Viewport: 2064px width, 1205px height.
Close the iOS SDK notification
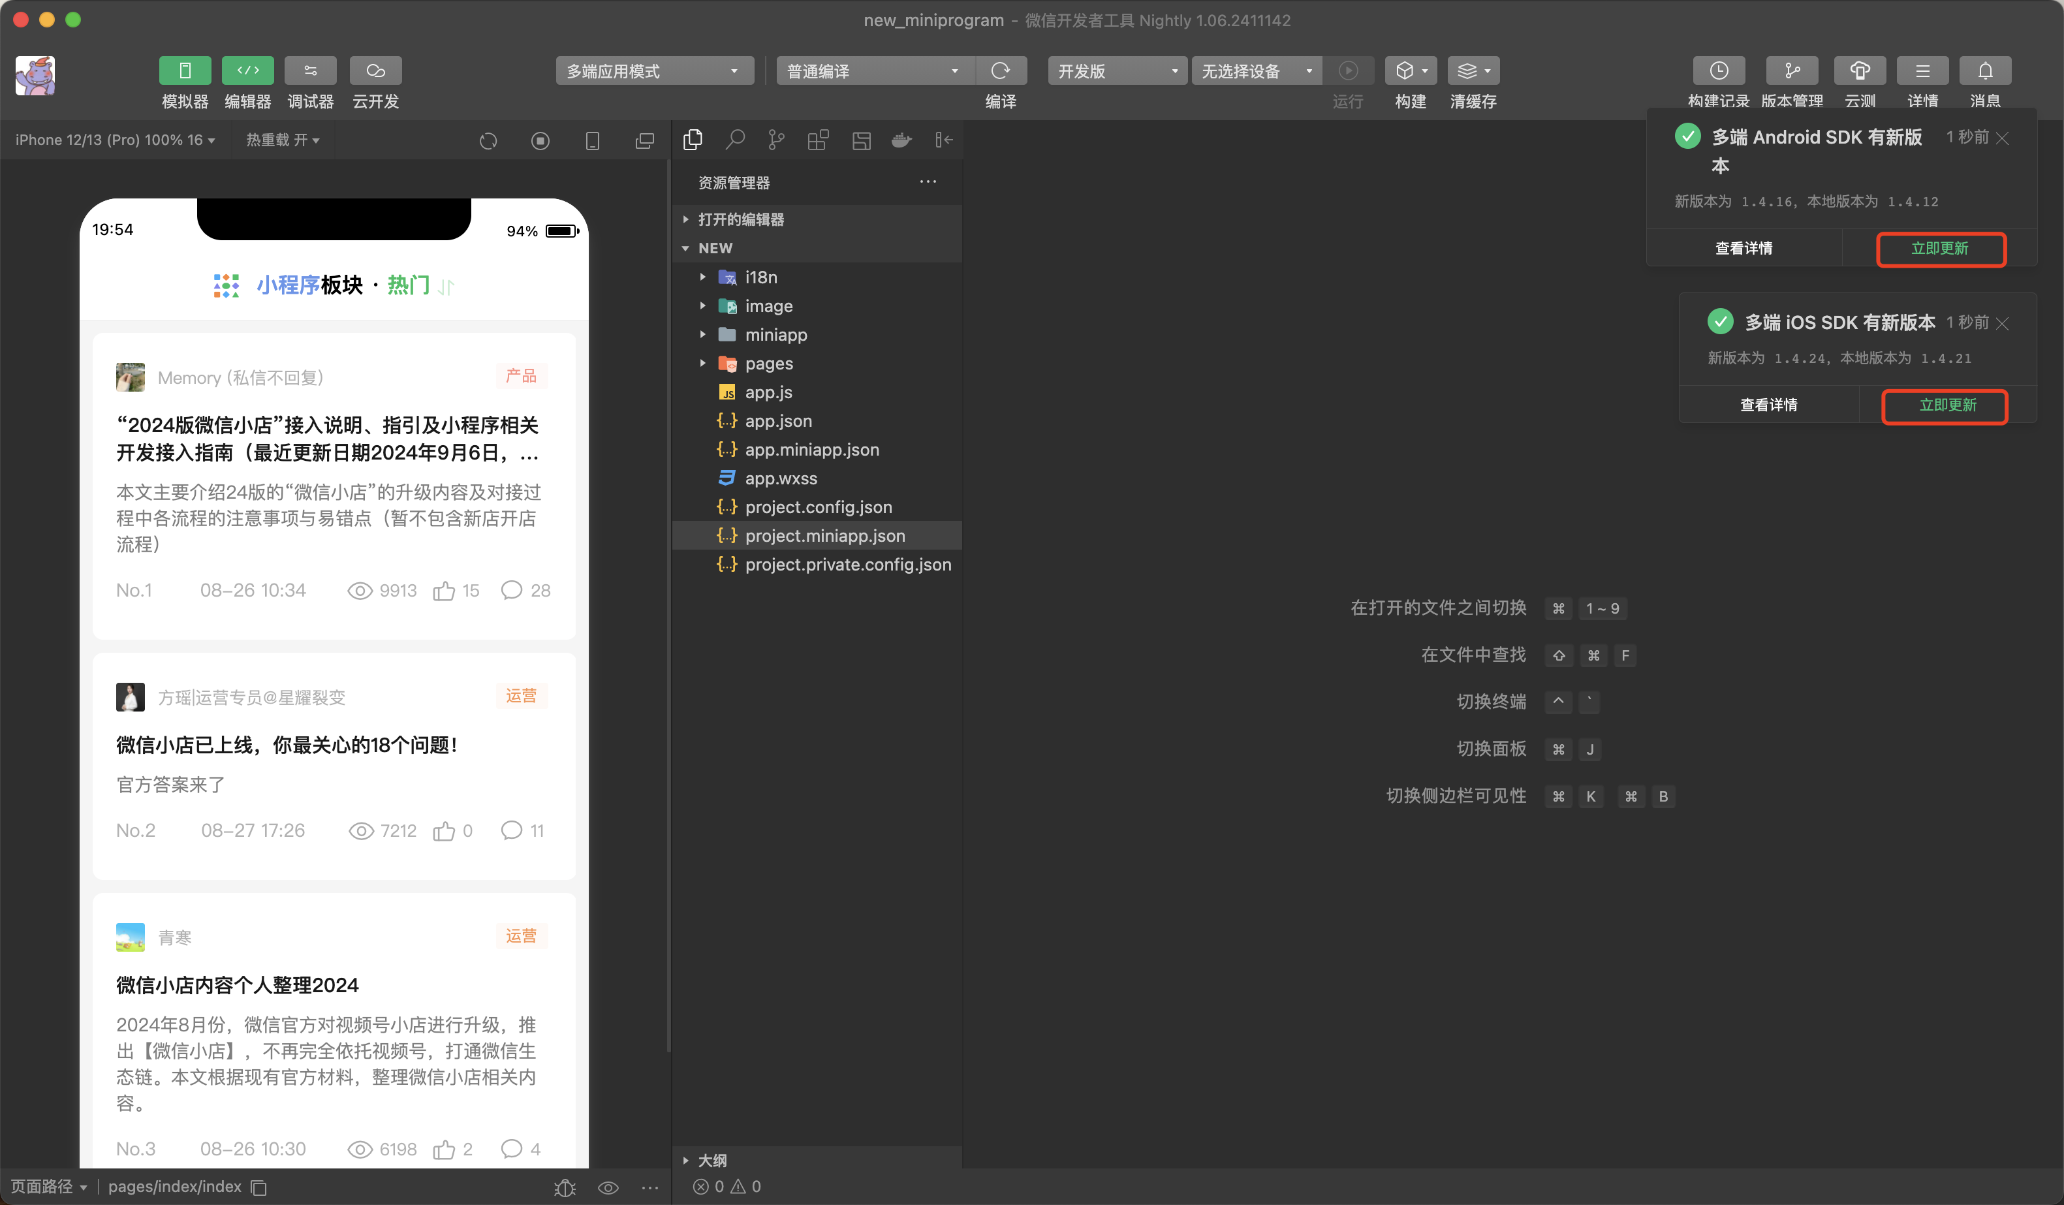click(x=2003, y=324)
